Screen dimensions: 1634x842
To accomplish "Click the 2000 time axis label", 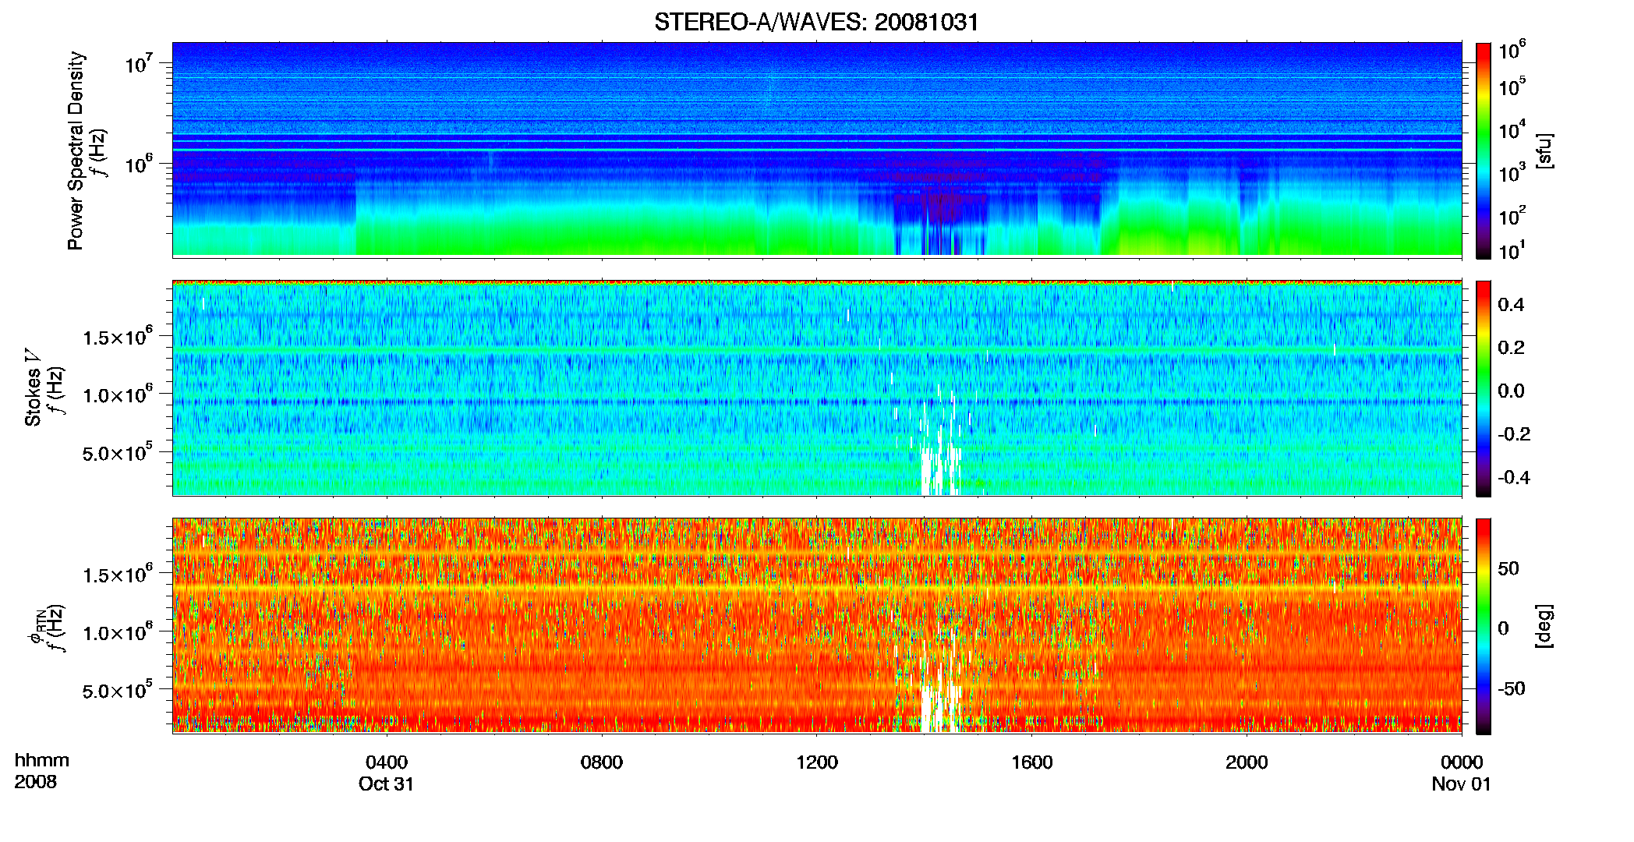I will click(x=1247, y=762).
